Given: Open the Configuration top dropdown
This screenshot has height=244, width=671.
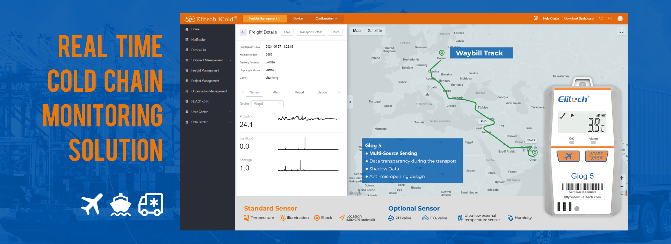Looking at the screenshot, I should [326, 18].
